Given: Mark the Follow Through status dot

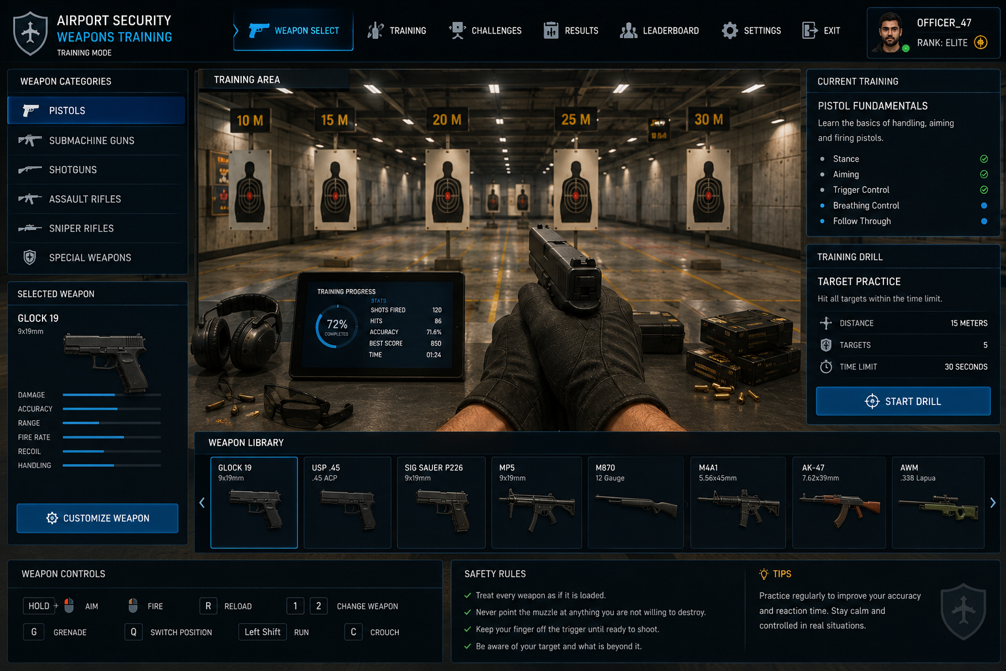Looking at the screenshot, I should click(x=984, y=221).
